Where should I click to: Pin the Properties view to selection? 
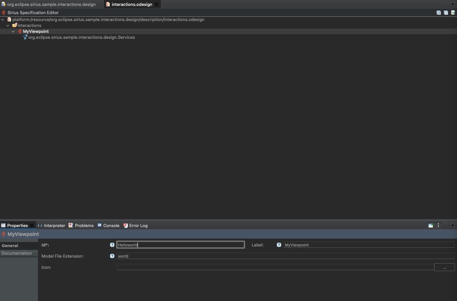point(431,225)
